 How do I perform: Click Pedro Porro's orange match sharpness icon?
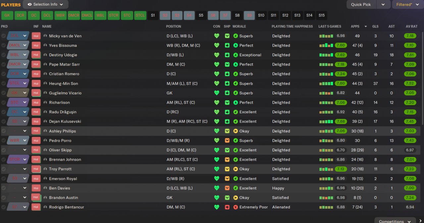(227, 140)
